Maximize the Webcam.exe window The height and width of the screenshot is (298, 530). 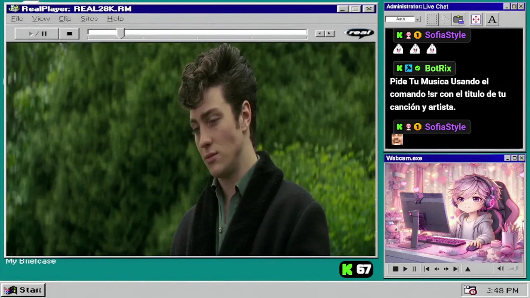coord(514,158)
